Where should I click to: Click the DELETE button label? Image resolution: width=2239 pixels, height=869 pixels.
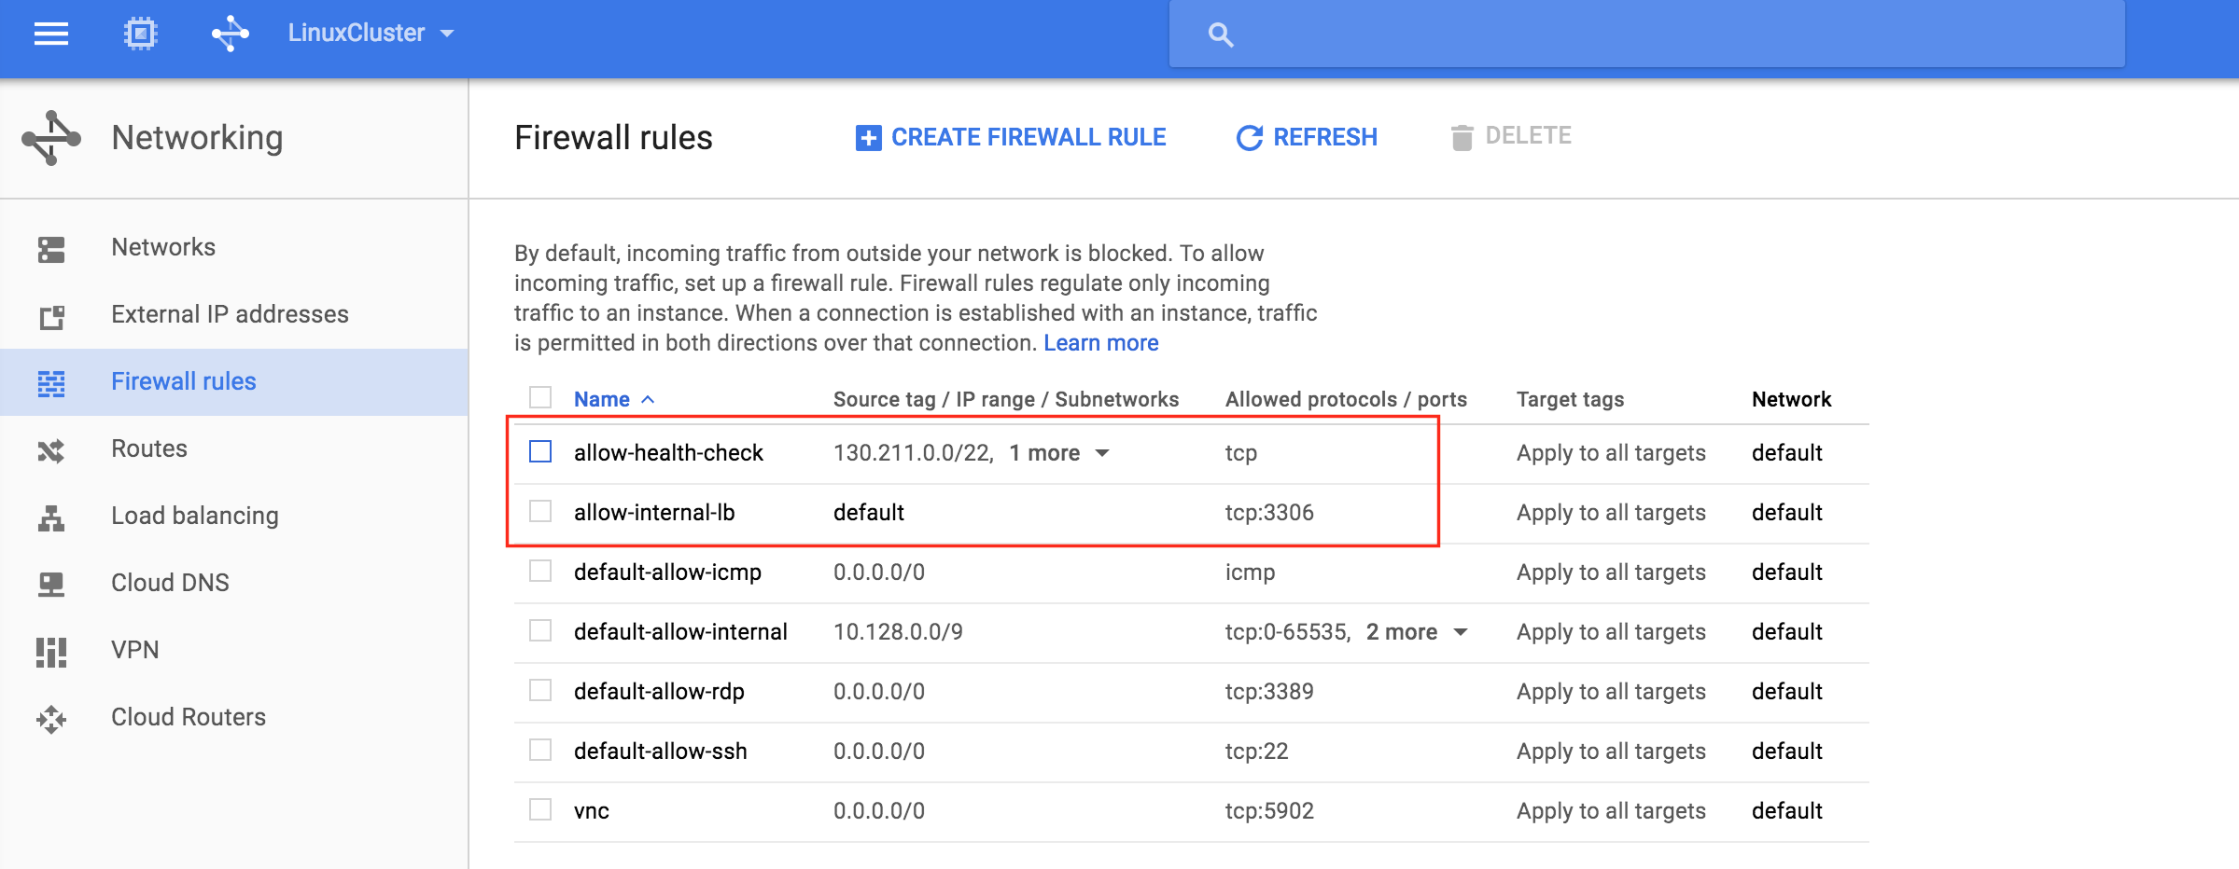click(1528, 136)
